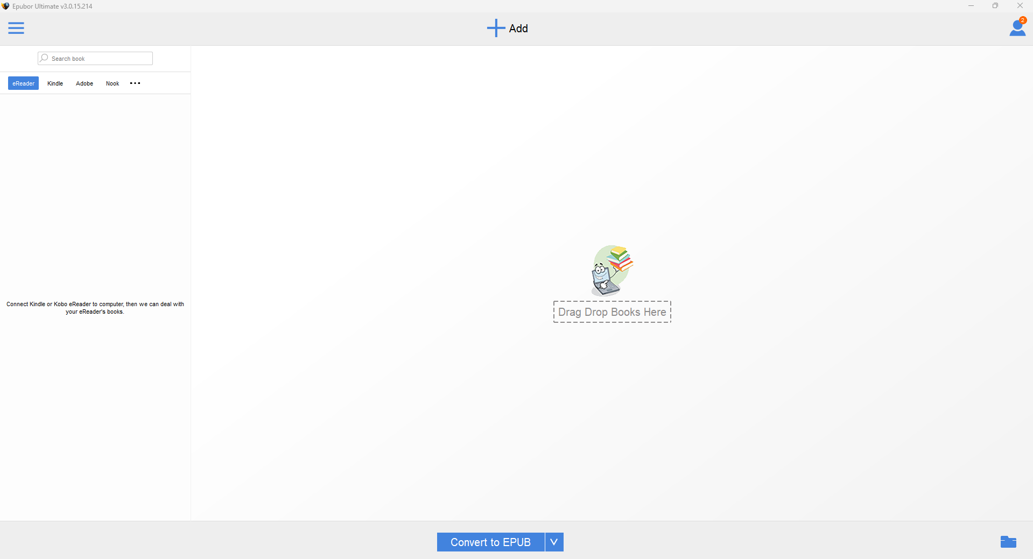Expand the output format dropdown arrow
The width and height of the screenshot is (1033, 559).
(554, 542)
